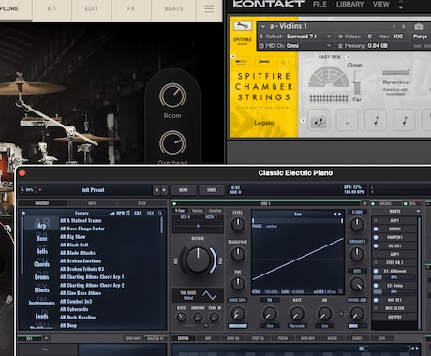Load previous instrument arrow in Violins 1 header

pyautogui.click(x=394, y=27)
